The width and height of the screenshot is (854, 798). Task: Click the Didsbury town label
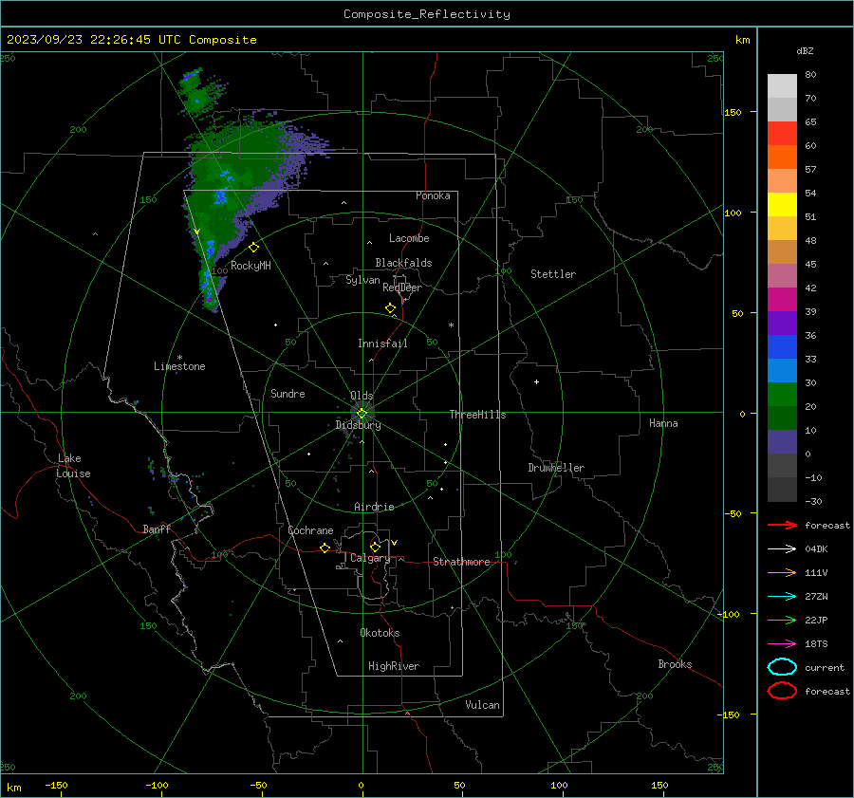[359, 425]
